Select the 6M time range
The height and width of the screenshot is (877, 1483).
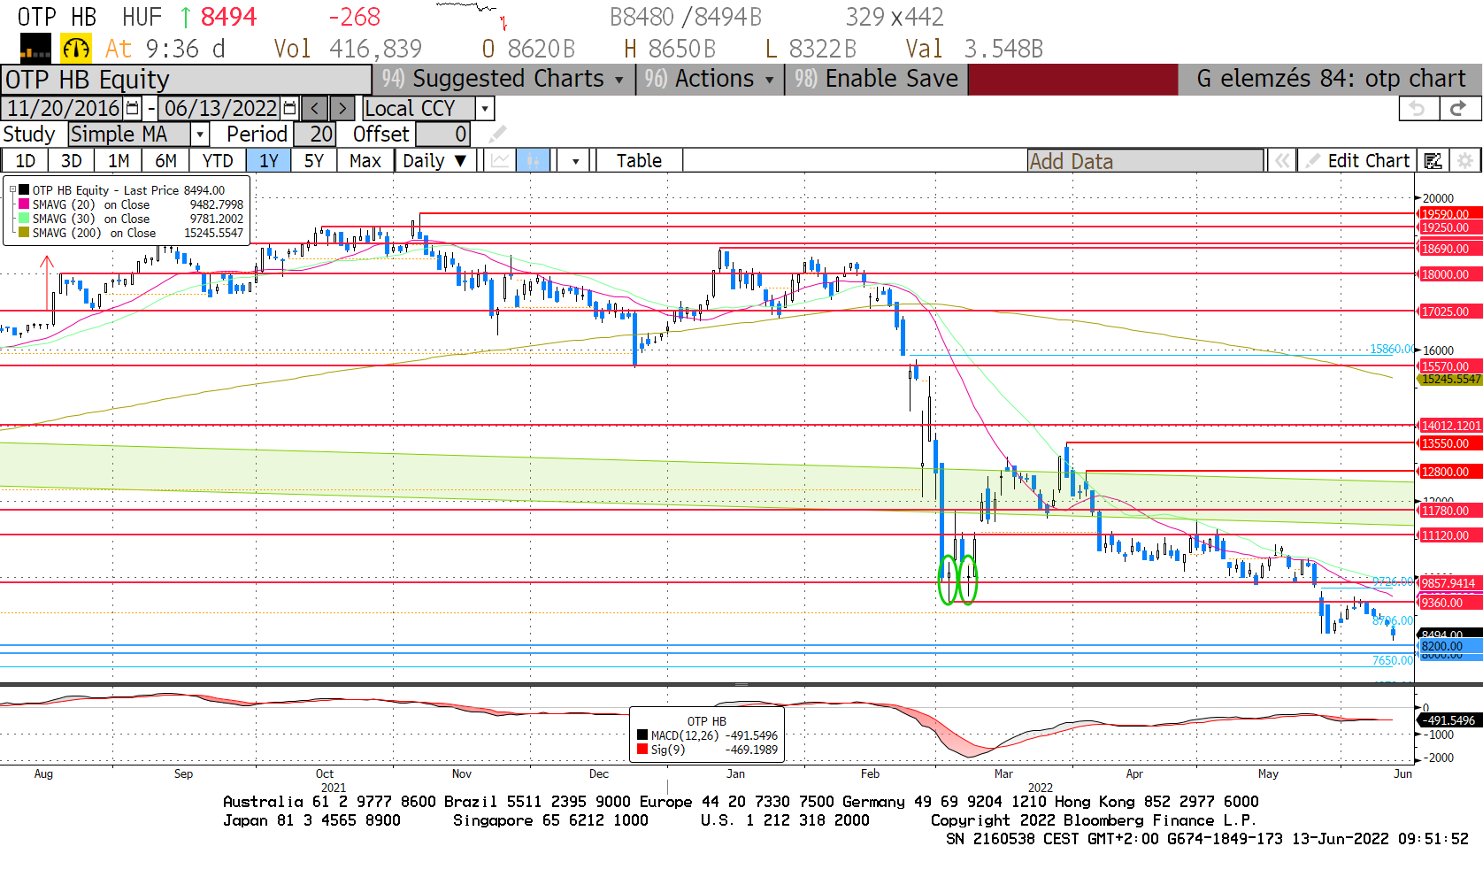[x=165, y=160]
